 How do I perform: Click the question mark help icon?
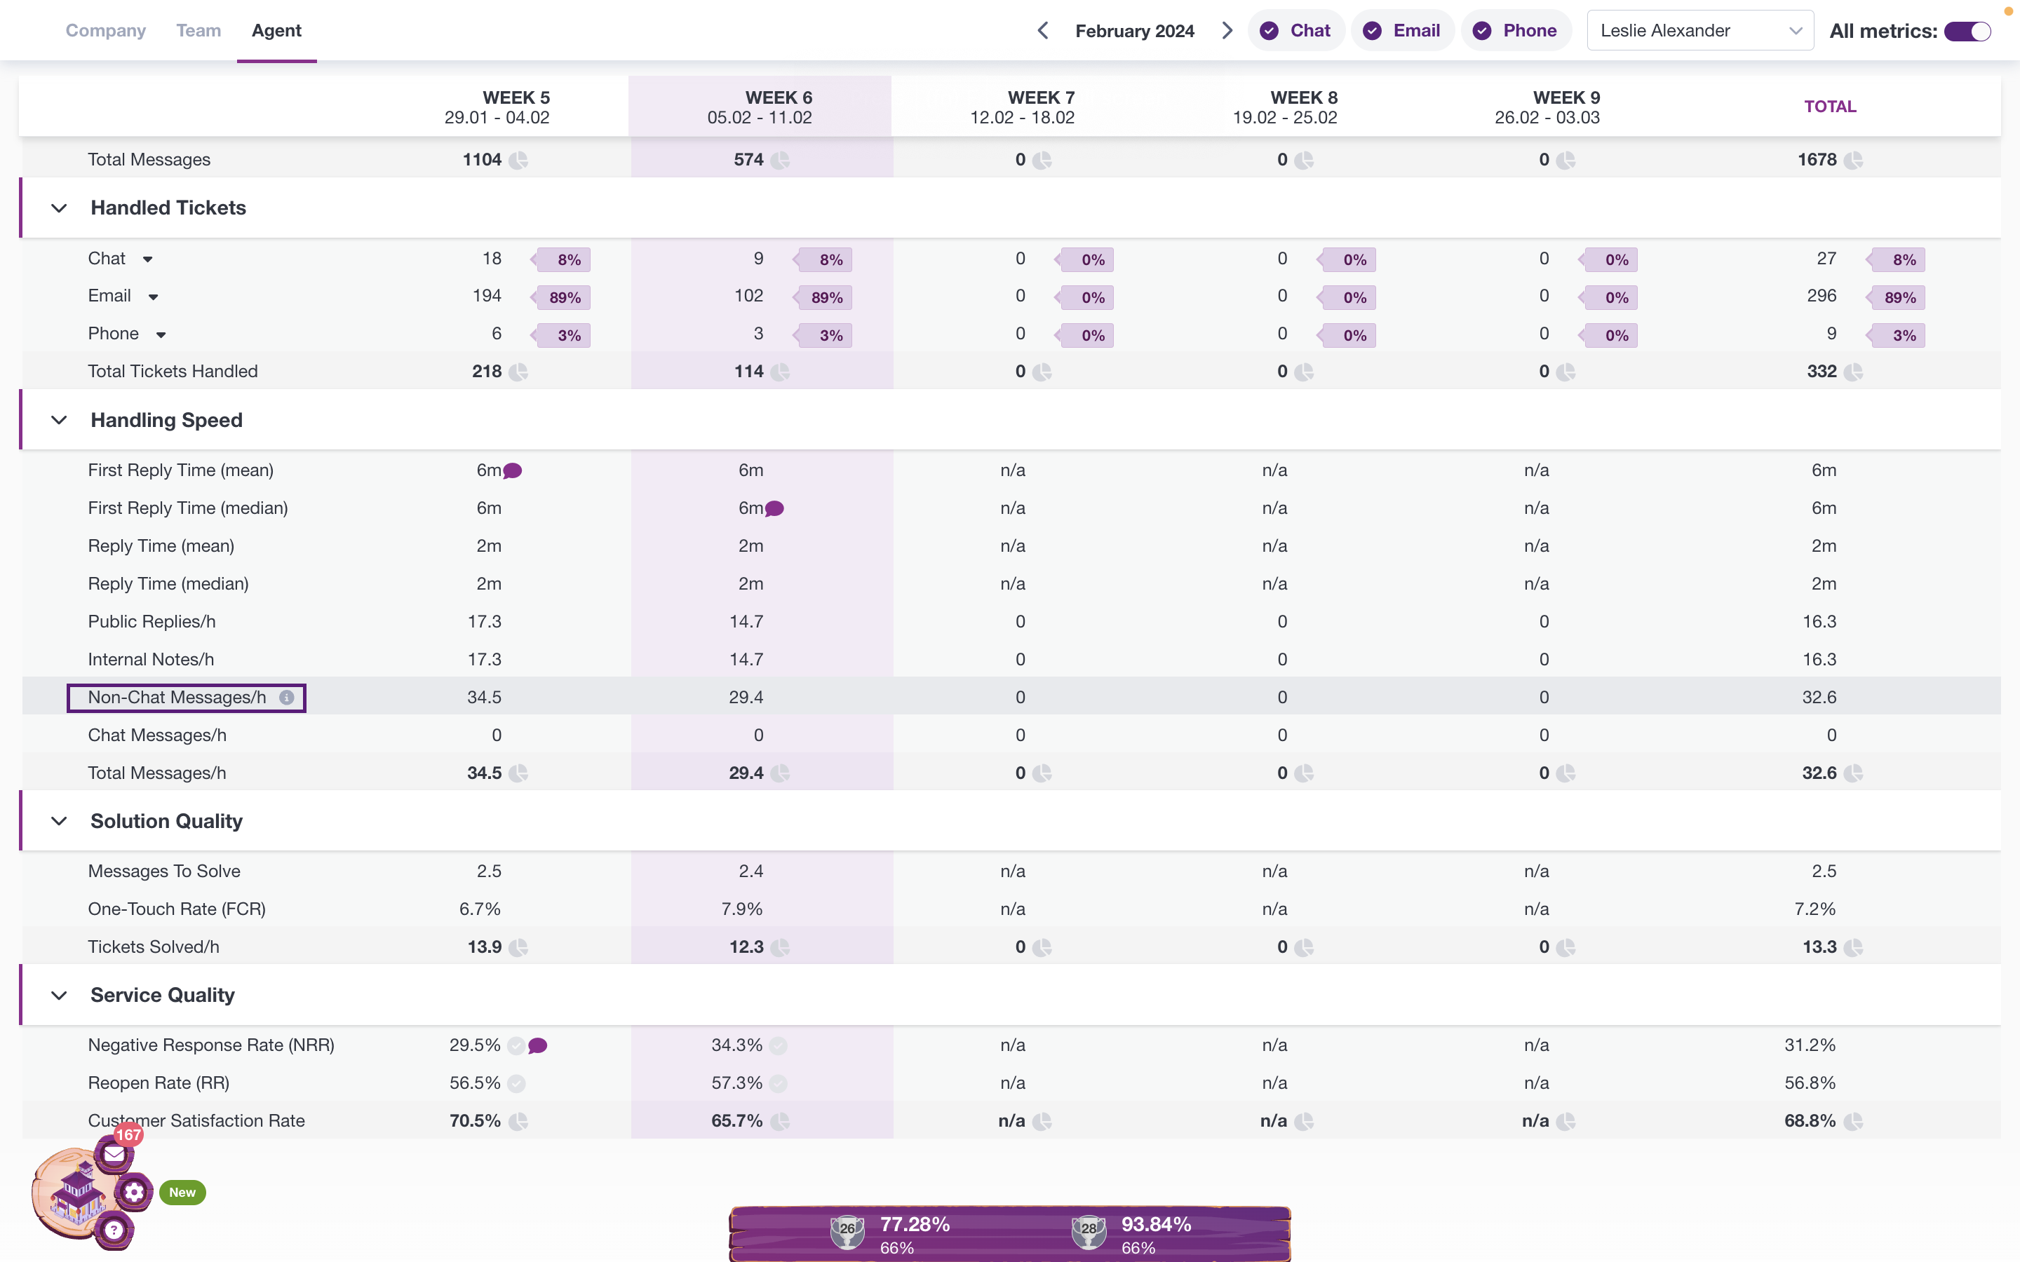point(114,1230)
